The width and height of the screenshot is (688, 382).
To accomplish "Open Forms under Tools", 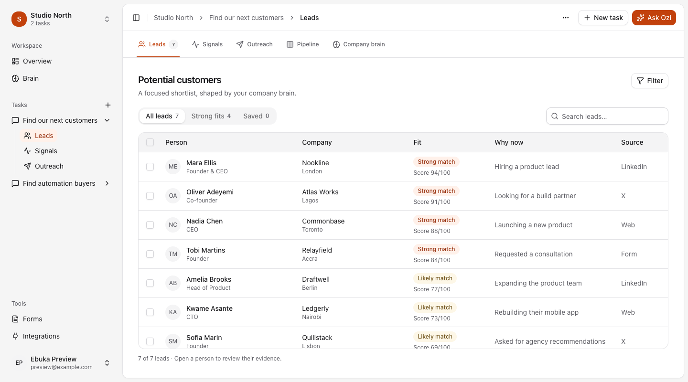I will click(x=61, y=319).
